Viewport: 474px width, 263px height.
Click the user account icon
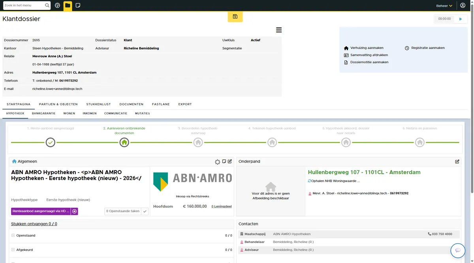[x=463, y=6]
